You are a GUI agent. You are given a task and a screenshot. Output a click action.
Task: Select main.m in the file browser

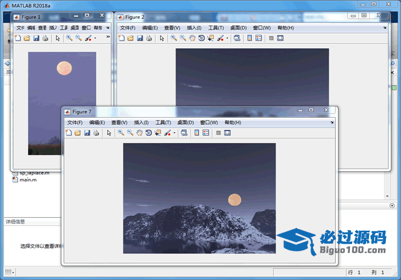tap(28, 180)
